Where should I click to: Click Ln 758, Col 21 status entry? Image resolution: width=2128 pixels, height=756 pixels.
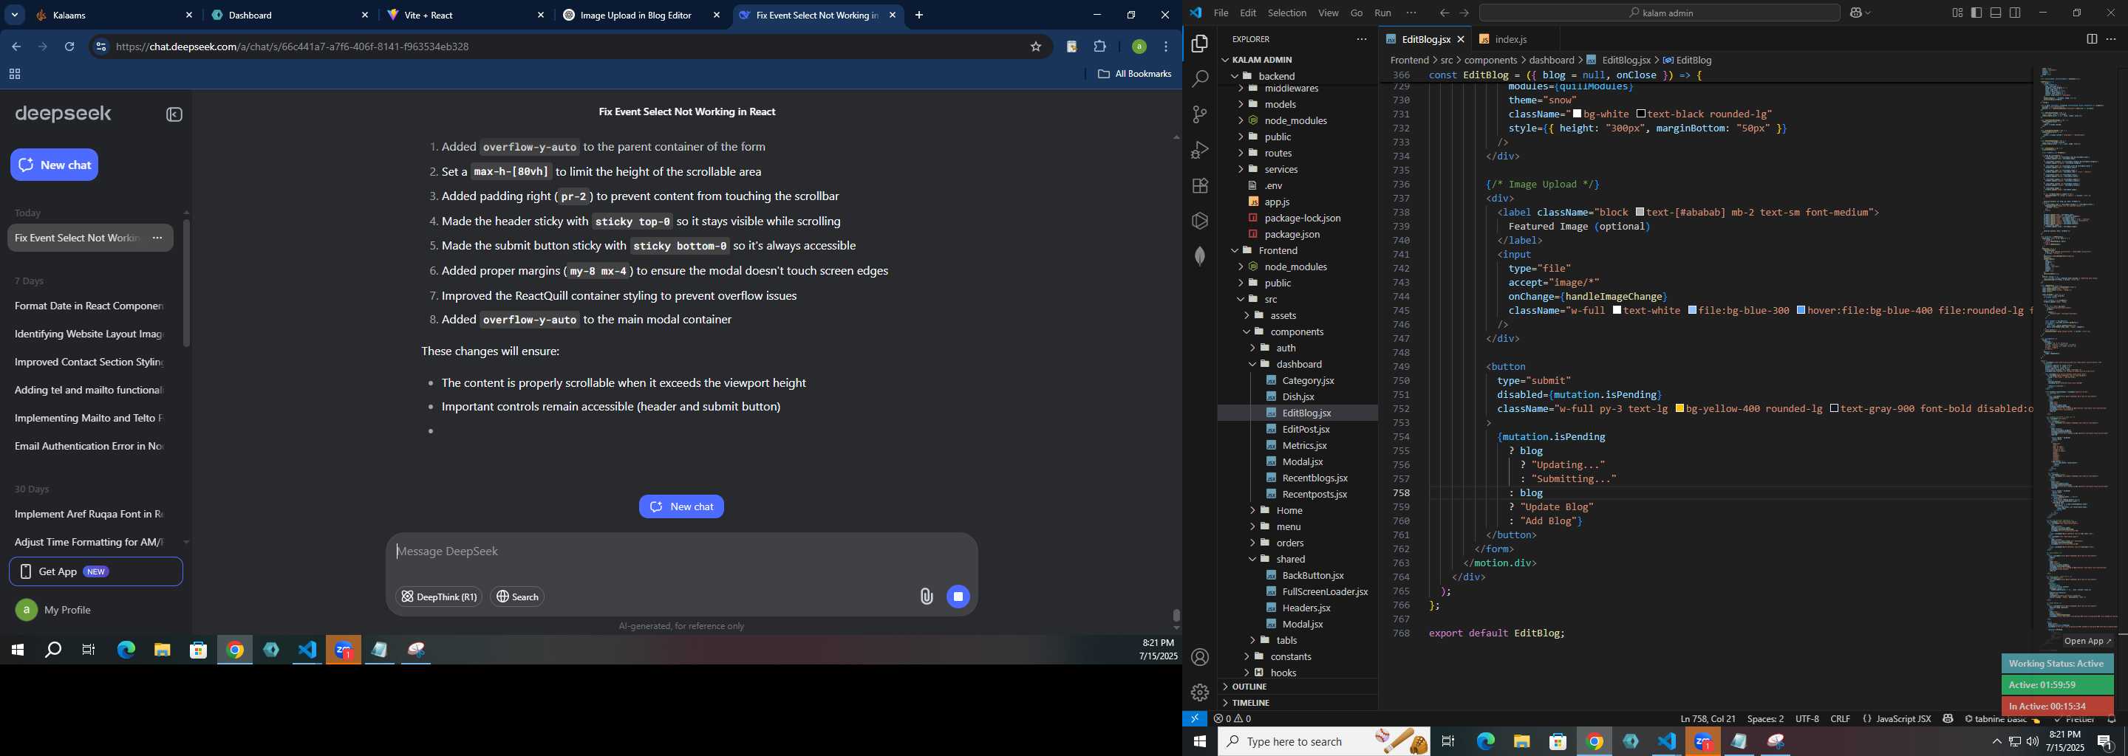(1708, 719)
